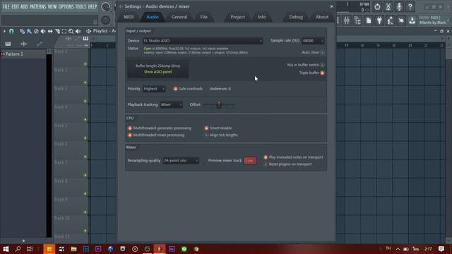This screenshot has height=254, width=452.
Task: Toggle Safe overloads option
Action: tap(175, 89)
